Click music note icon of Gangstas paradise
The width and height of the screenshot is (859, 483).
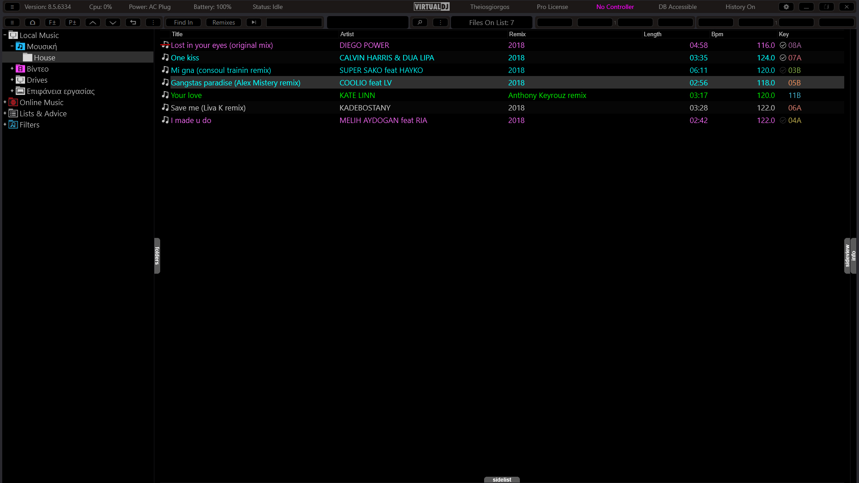(165, 82)
